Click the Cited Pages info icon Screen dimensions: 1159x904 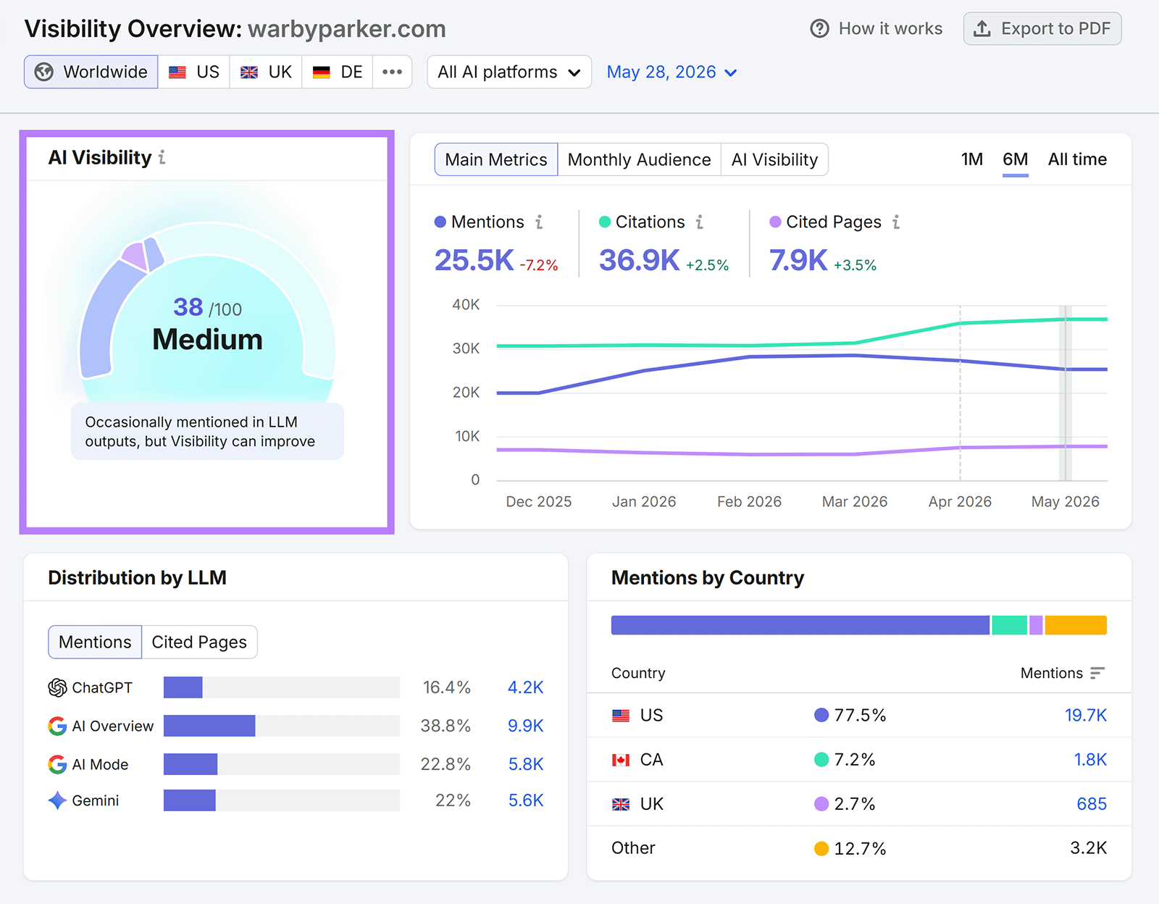coord(896,222)
